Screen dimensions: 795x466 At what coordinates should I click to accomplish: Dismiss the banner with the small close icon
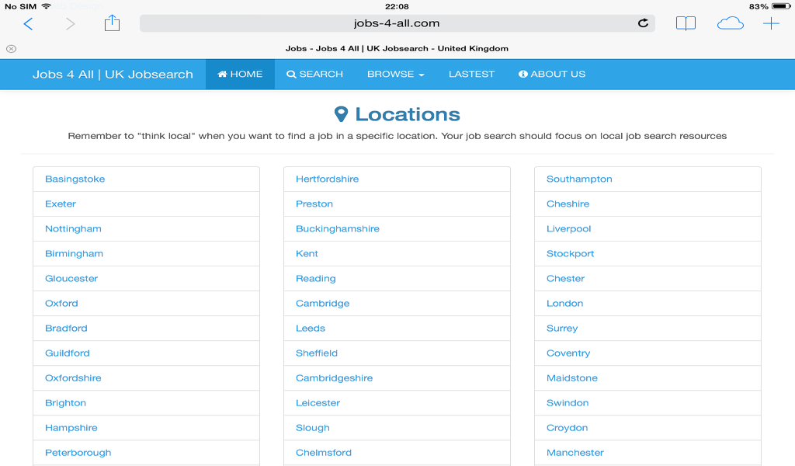click(x=11, y=48)
